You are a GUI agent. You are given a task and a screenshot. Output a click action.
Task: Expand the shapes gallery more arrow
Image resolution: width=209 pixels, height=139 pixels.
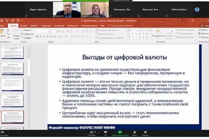150,37
